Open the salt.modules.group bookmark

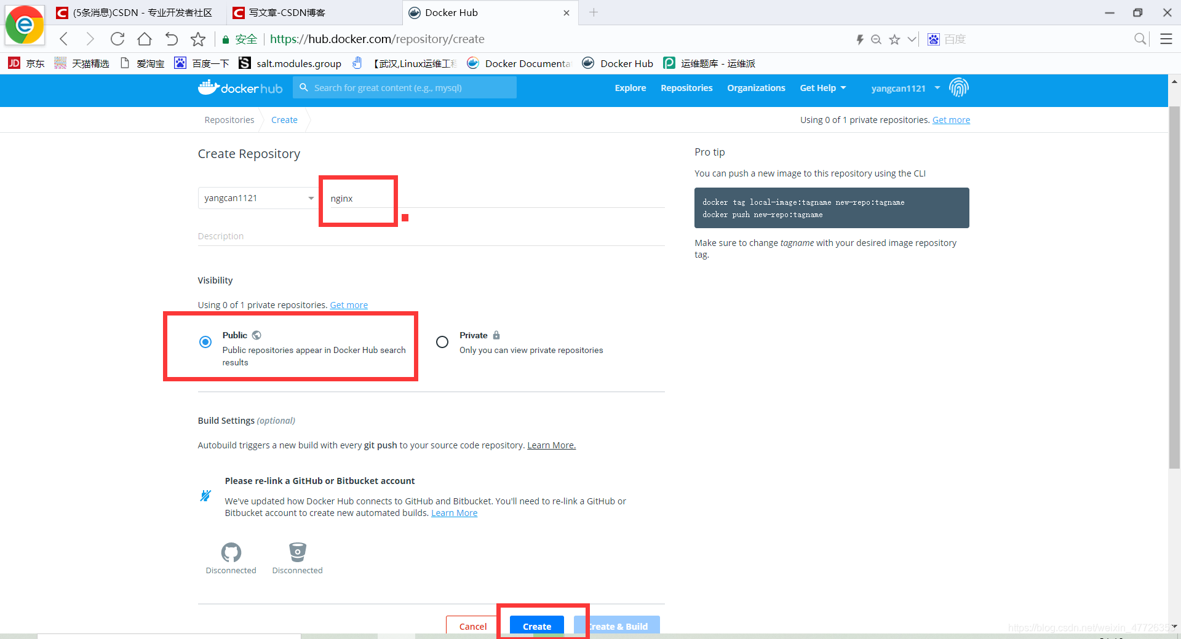click(290, 63)
